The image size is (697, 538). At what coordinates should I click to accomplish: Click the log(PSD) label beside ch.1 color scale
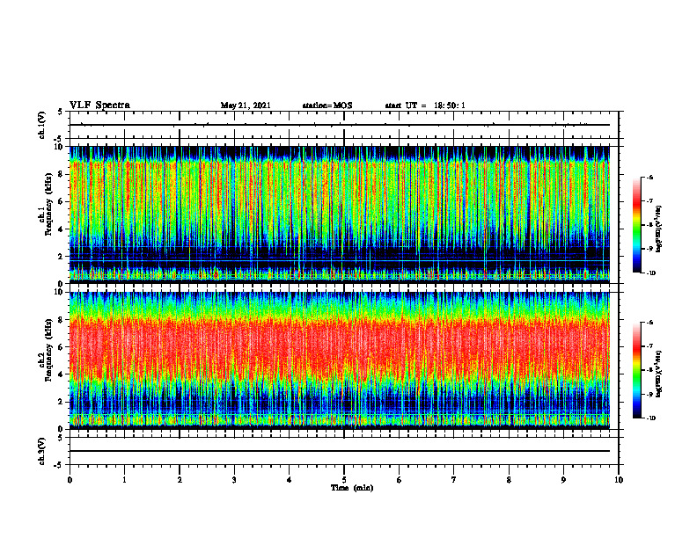pyautogui.click(x=659, y=229)
